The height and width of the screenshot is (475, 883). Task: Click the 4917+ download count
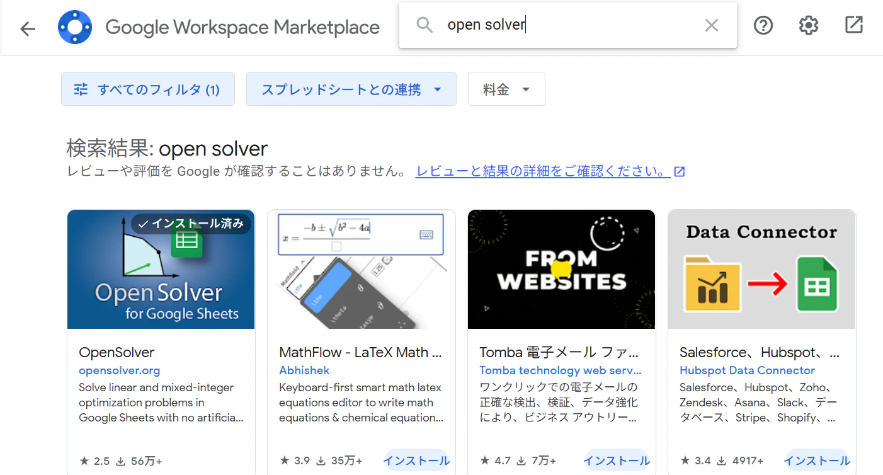[740, 461]
